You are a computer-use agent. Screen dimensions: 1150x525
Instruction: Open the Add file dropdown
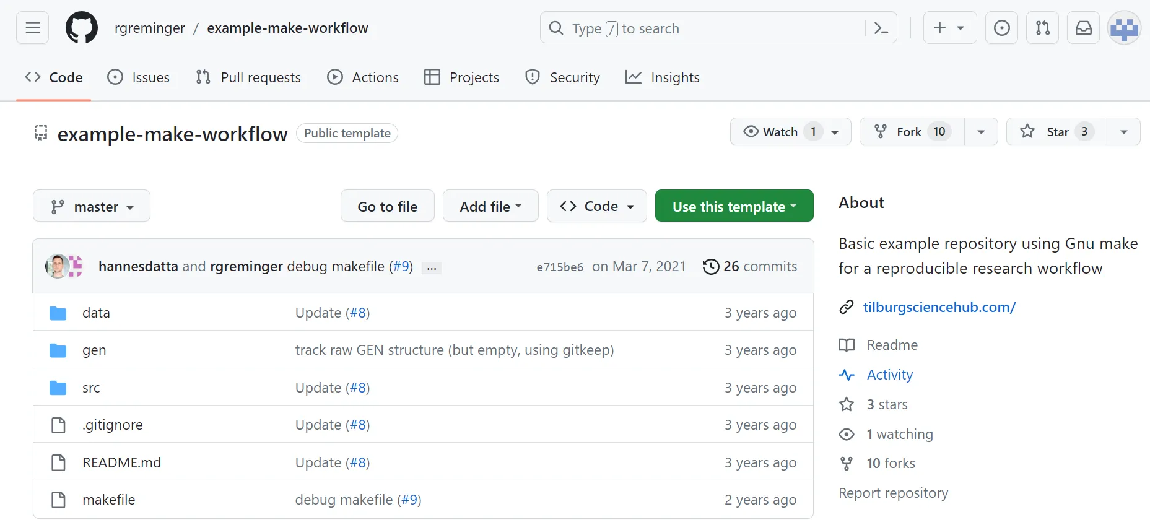tap(490, 206)
